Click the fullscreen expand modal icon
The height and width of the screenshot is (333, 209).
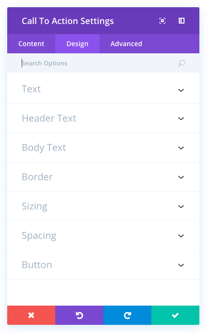(162, 21)
